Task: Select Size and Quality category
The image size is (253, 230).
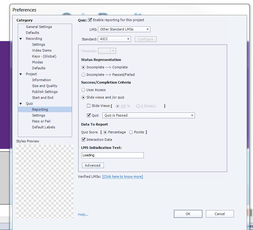Action: (x=45, y=86)
